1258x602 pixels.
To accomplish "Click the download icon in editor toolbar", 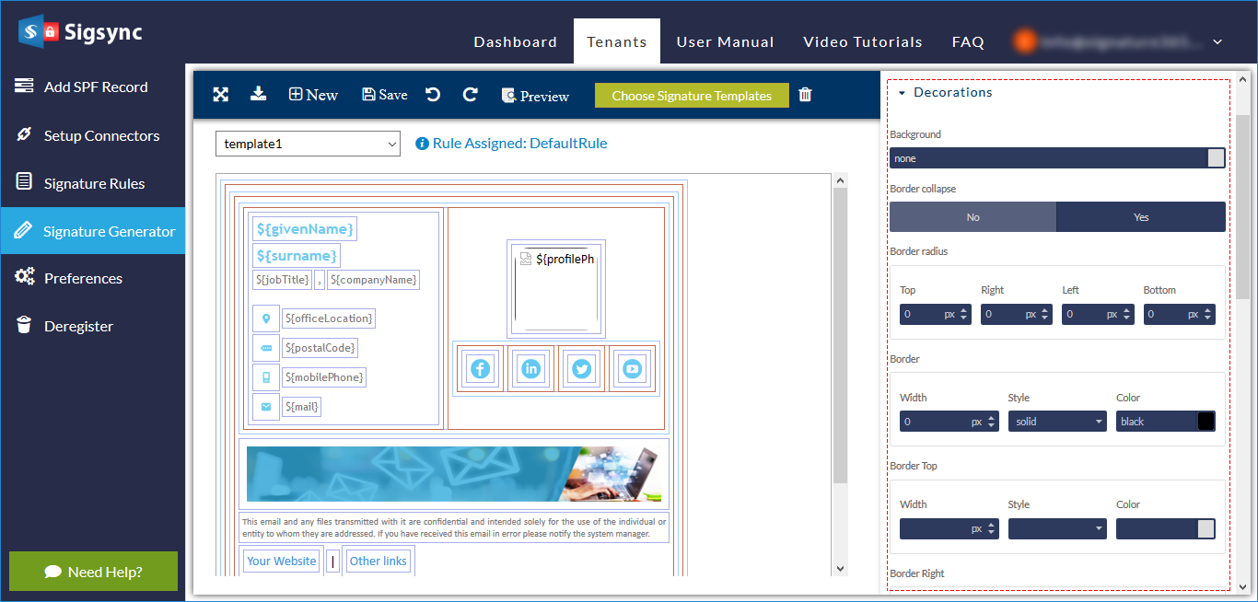I will [259, 94].
